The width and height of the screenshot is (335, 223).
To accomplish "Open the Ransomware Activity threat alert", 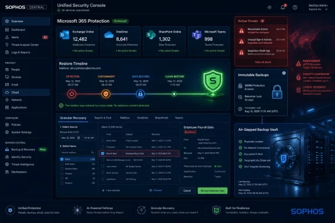I will point(261,31).
